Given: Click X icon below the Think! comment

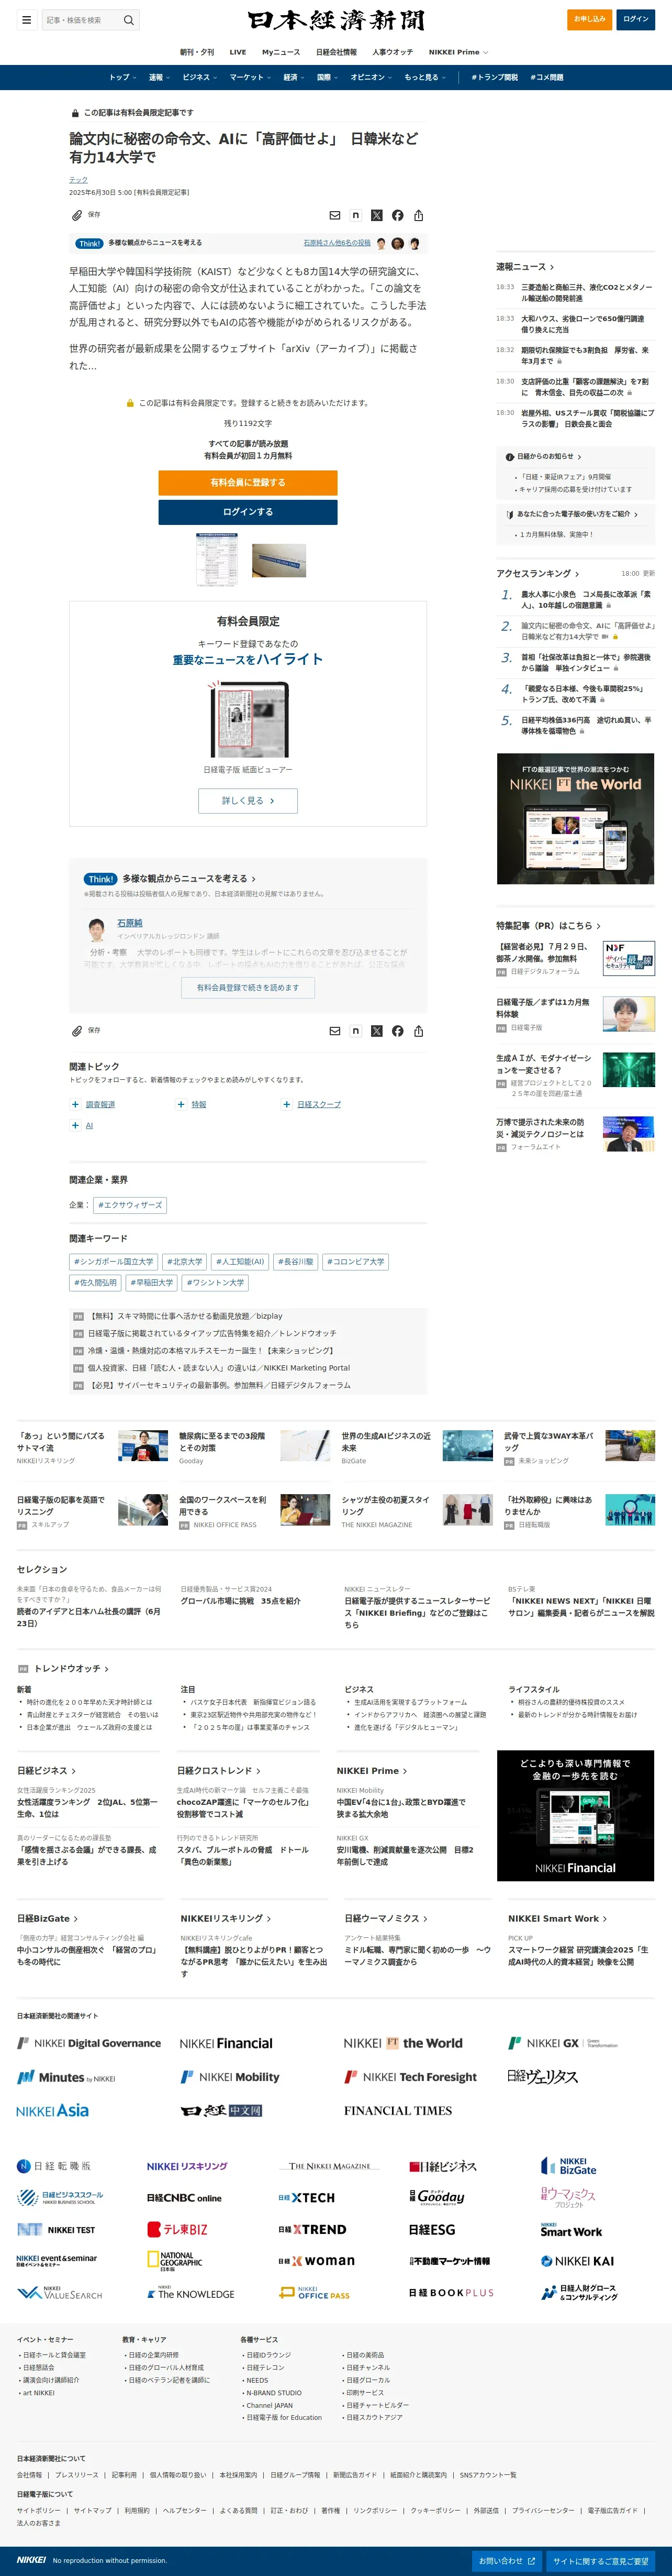Looking at the screenshot, I should (x=376, y=1031).
